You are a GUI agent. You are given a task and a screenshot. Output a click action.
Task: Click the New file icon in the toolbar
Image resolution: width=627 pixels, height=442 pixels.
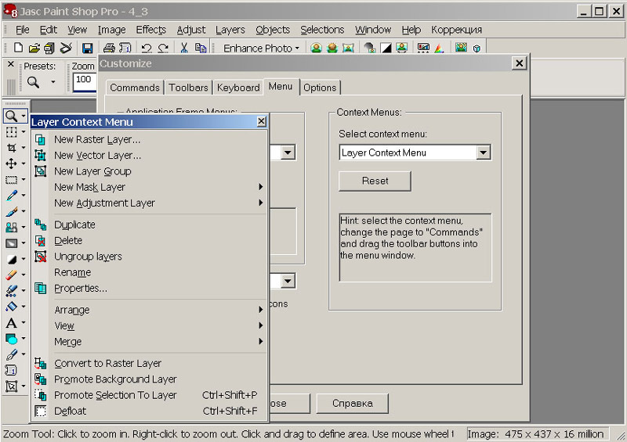coord(18,48)
